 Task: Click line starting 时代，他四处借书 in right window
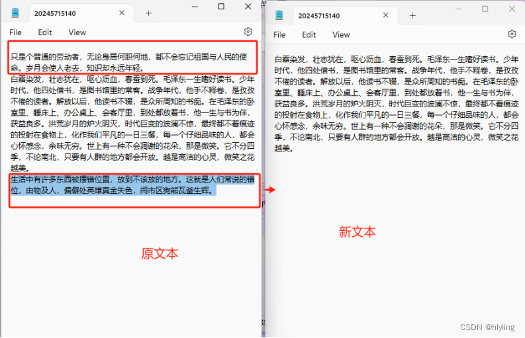[397, 71]
